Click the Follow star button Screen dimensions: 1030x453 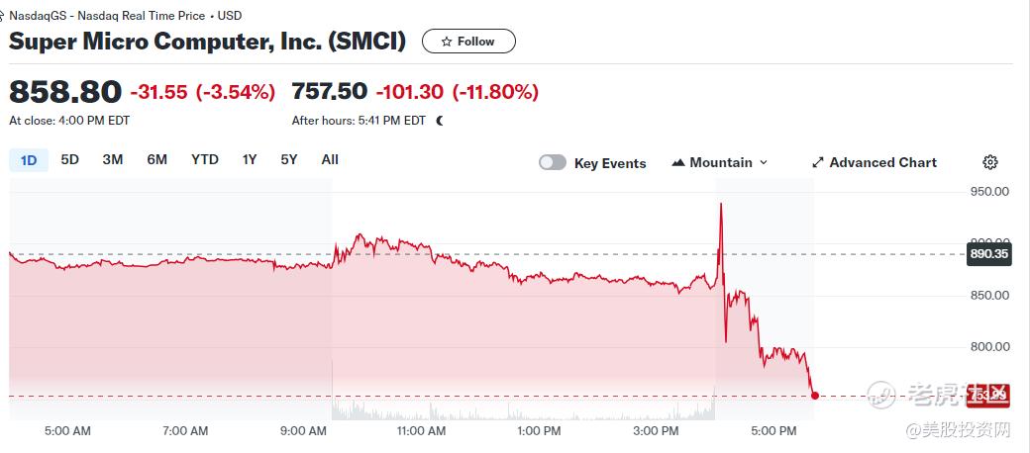tap(468, 42)
